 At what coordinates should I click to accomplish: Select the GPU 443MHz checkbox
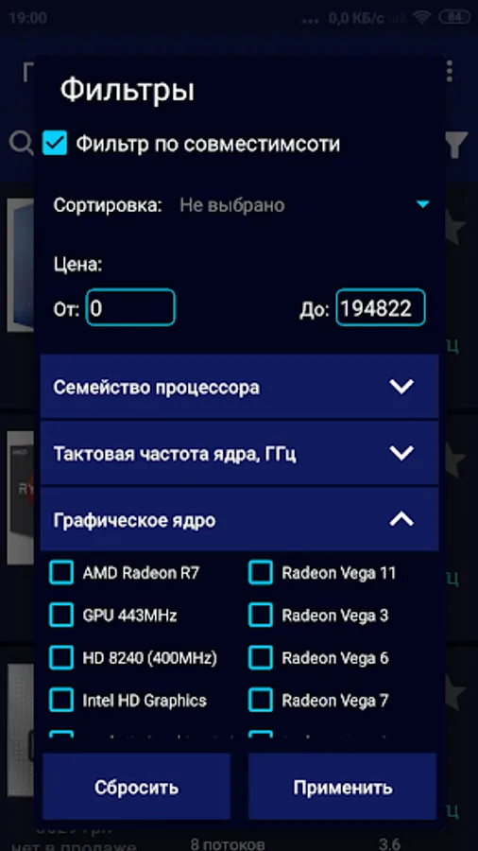click(61, 615)
